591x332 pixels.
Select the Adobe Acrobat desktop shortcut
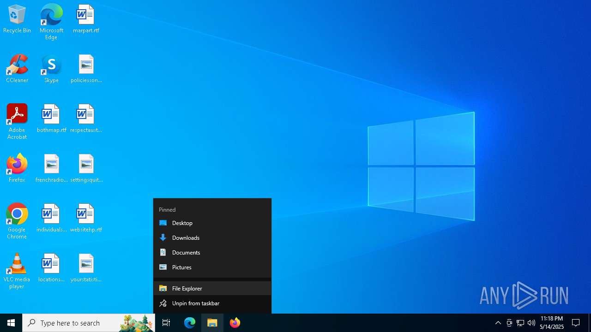point(17,122)
